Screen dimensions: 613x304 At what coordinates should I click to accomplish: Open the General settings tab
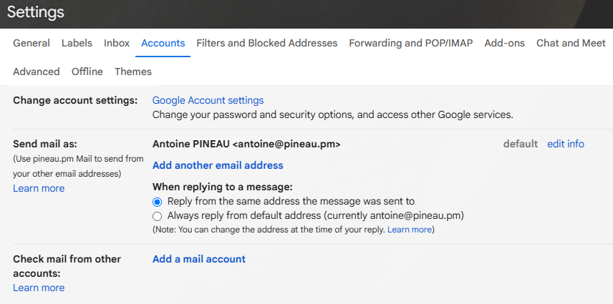(x=32, y=43)
